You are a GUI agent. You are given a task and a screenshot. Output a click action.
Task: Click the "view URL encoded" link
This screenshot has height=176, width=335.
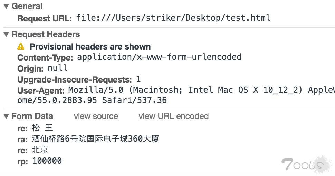point(173,116)
